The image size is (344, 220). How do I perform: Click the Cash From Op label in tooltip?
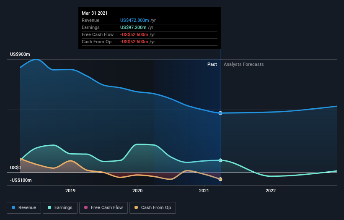(96, 42)
